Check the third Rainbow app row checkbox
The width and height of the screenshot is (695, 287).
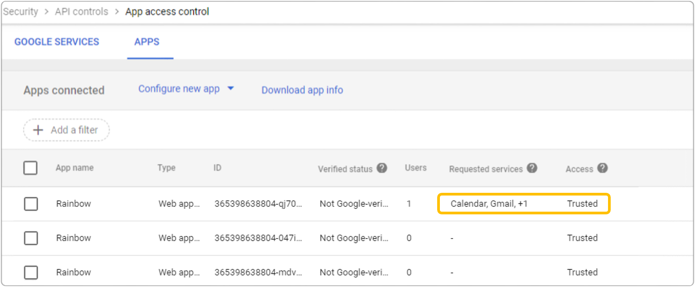tap(30, 272)
